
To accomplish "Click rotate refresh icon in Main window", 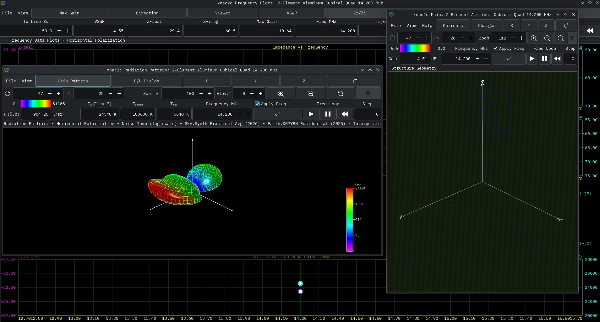I will pos(392,38).
